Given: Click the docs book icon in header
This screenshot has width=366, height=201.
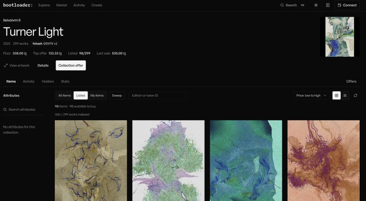Looking at the screenshot, I should pos(328,5).
